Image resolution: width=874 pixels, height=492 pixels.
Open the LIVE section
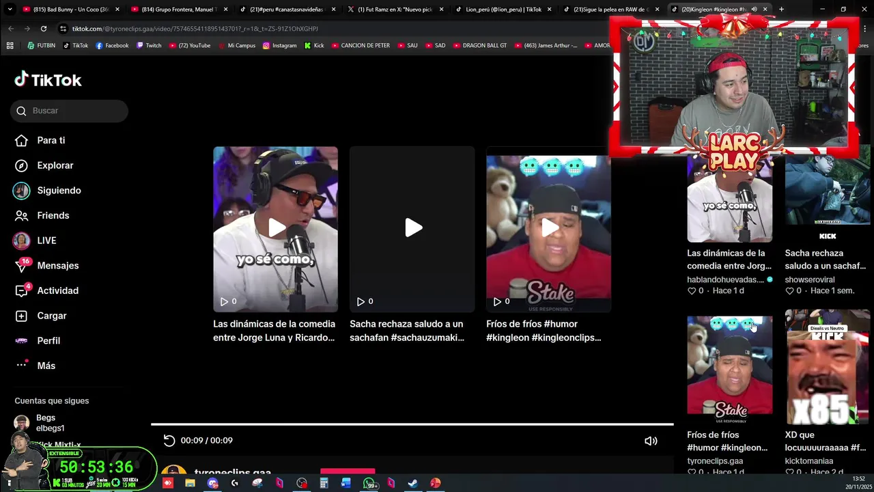(36, 241)
